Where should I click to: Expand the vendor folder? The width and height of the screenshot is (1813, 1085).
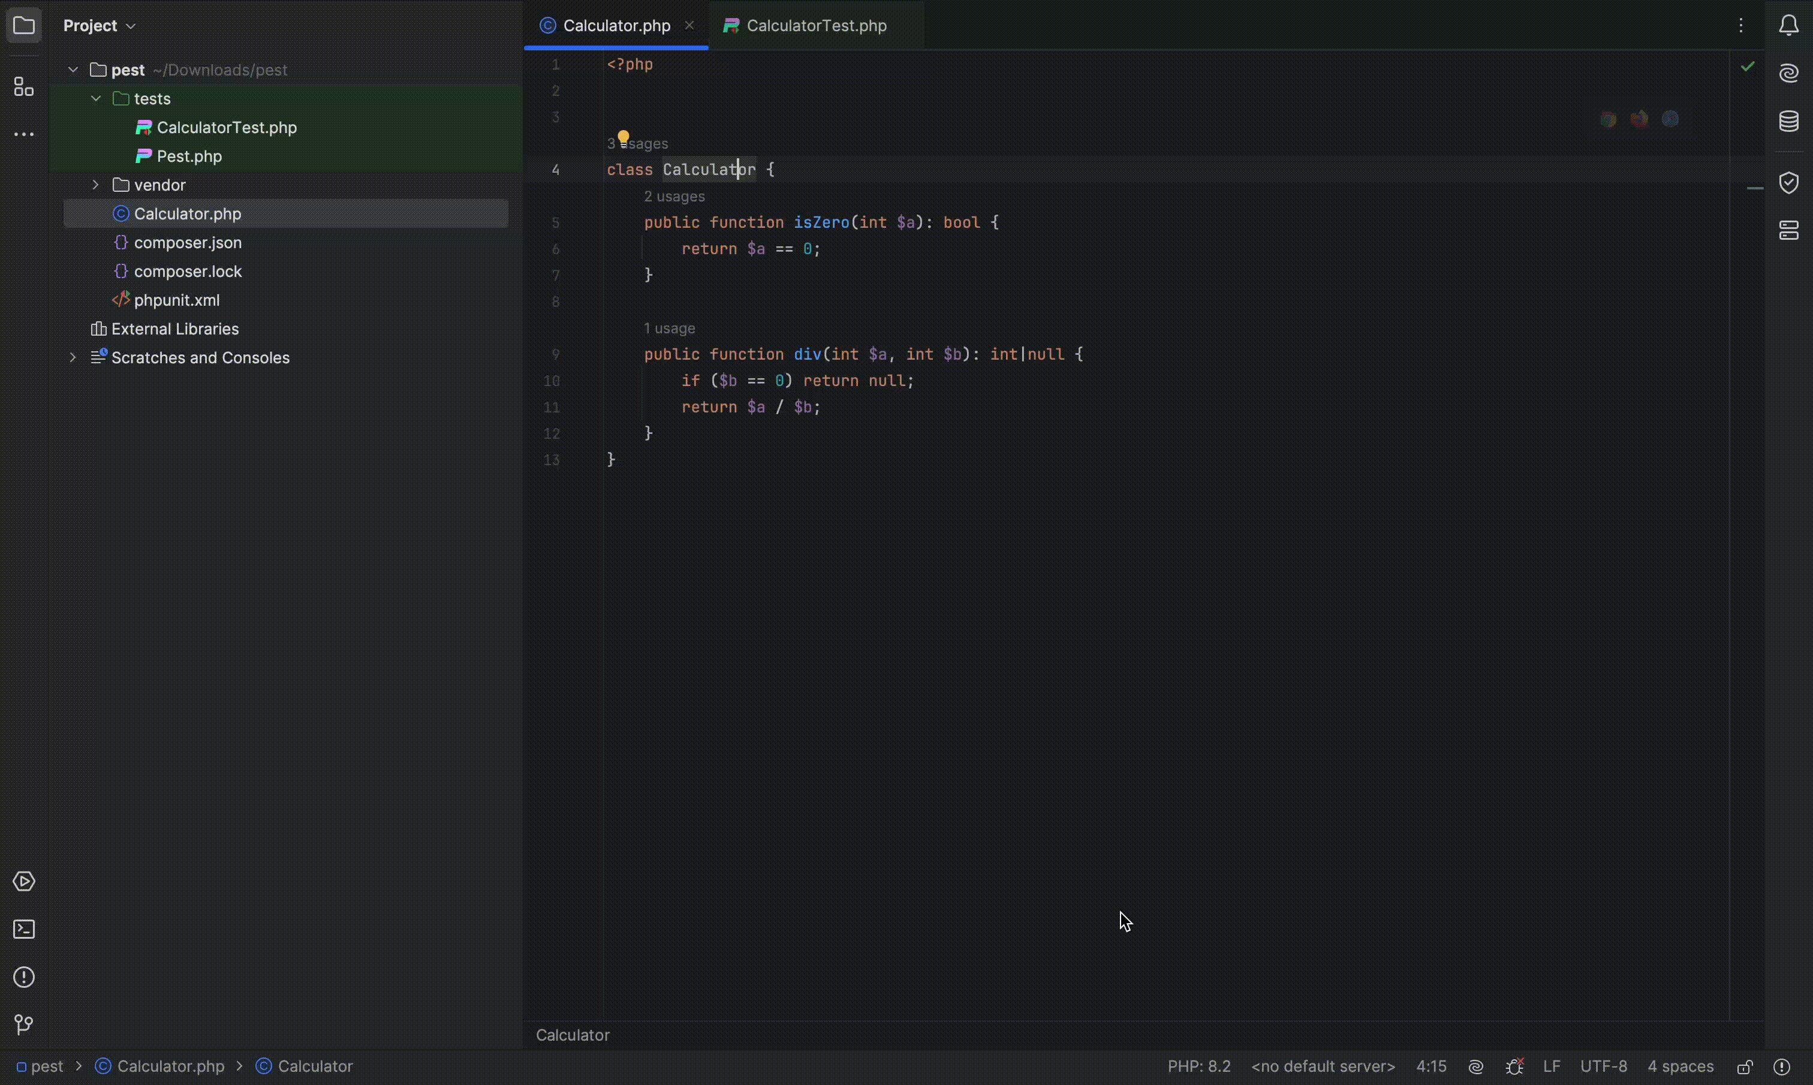click(x=96, y=185)
